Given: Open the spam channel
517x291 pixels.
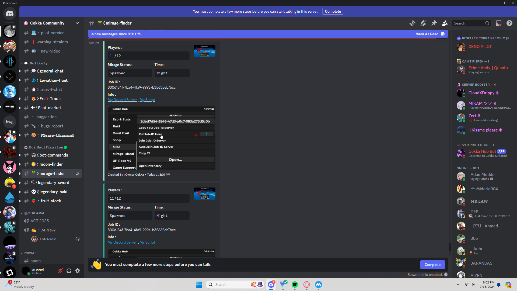Looking at the screenshot, I should (x=52, y=261).
